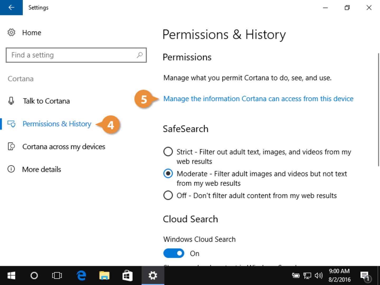Select Off SafeSearch option
Screen dimensions: 380x285
click(x=168, y=196)
